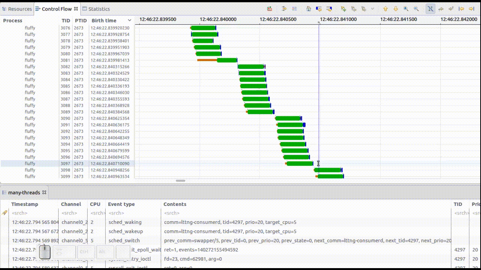Toggle the Hide Arrows button
Screen dimensions: 481x270
[430, 9]
